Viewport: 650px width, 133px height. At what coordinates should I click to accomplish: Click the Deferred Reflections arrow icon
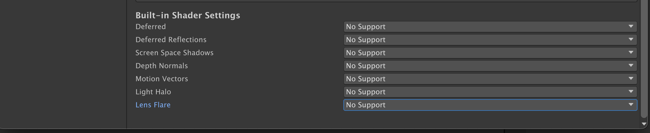tap(631, 39)
